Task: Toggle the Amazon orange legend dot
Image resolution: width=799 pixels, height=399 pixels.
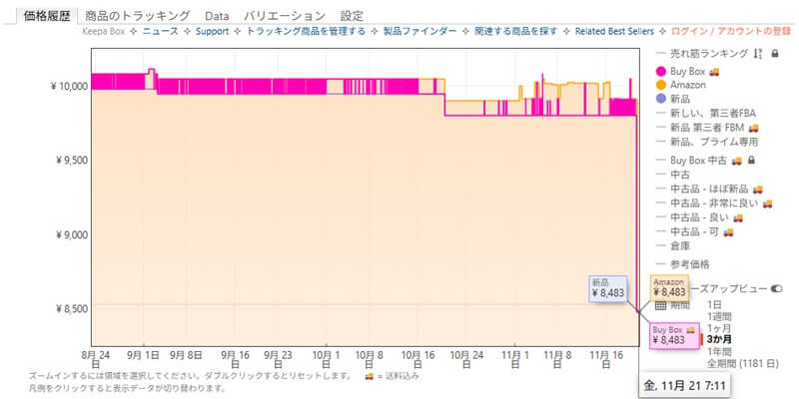Action: [x=662, y=86]
